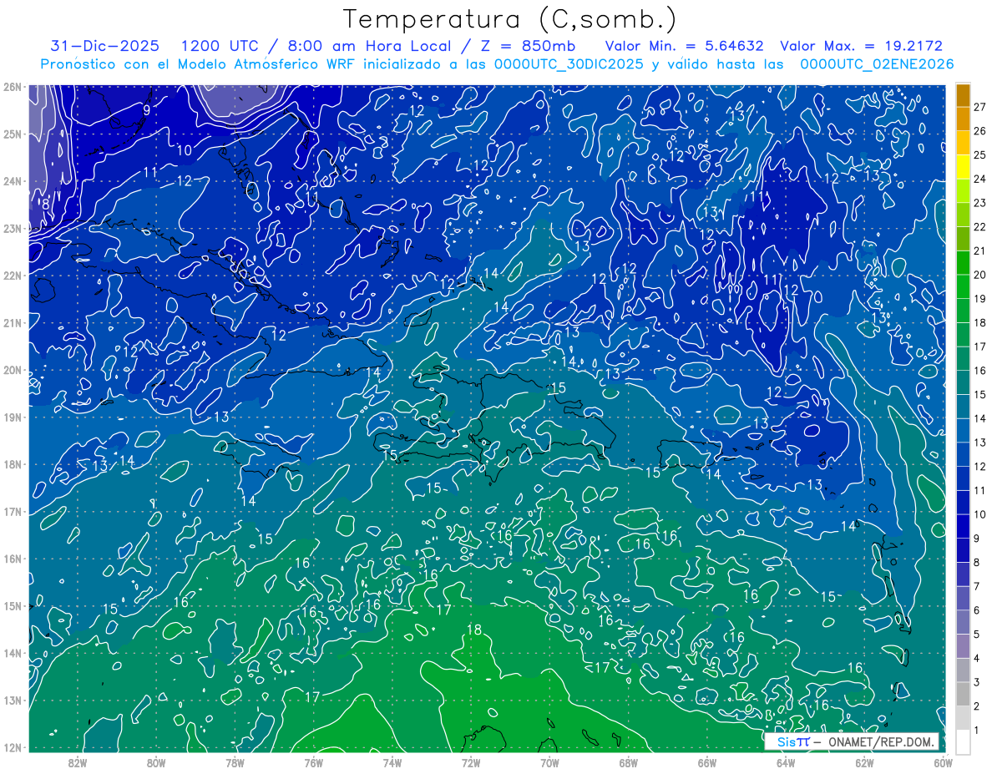Click the '9' contour label on map
The image size is (1002, 774).
(x=146, y=109)
